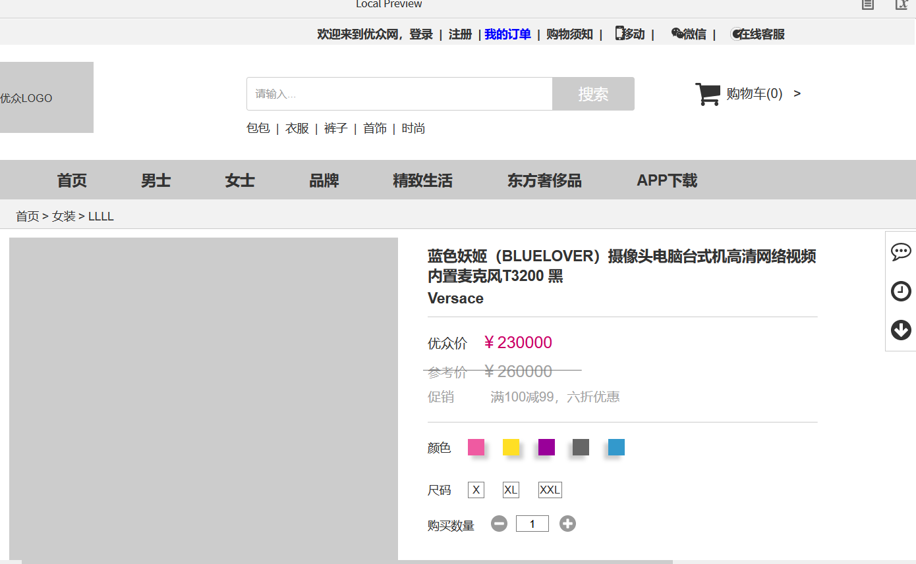Click the product title 蓝色妖姬 BLUELOVER
This screenshot has width=916, height=564.
click(622, 266)
